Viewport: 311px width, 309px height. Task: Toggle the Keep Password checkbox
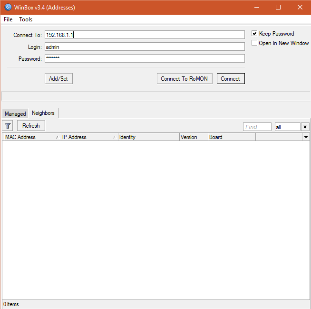254,33
